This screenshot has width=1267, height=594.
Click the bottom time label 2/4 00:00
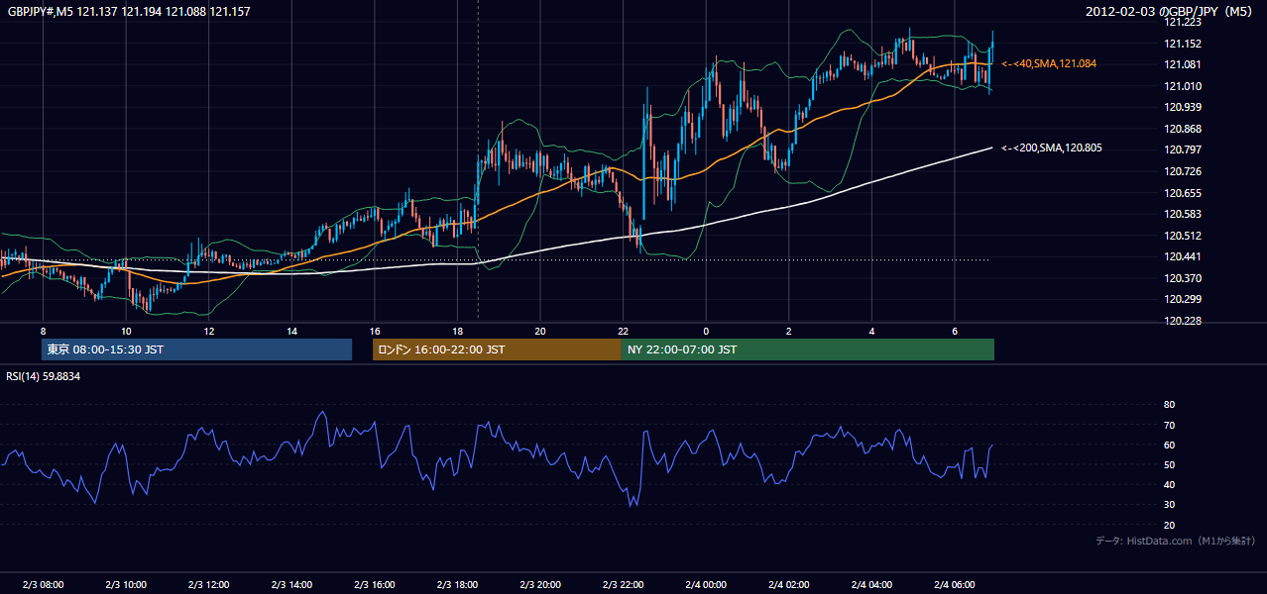[706, 584]
